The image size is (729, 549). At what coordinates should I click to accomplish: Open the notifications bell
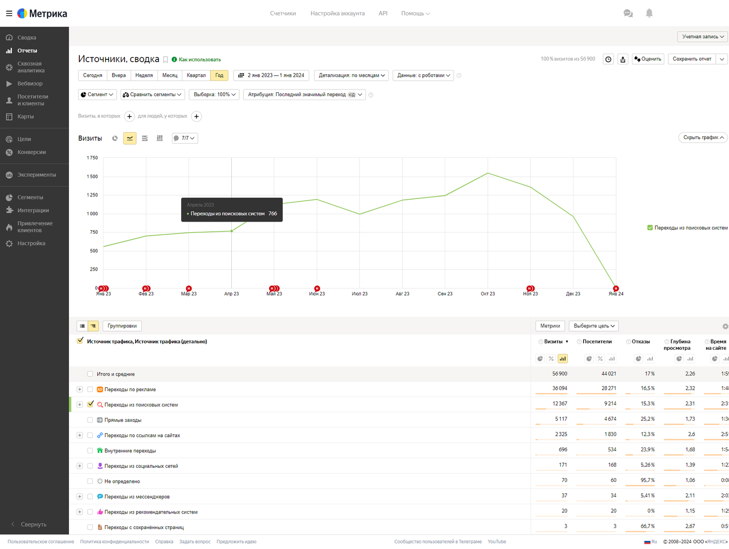click(x=649, y=14)
